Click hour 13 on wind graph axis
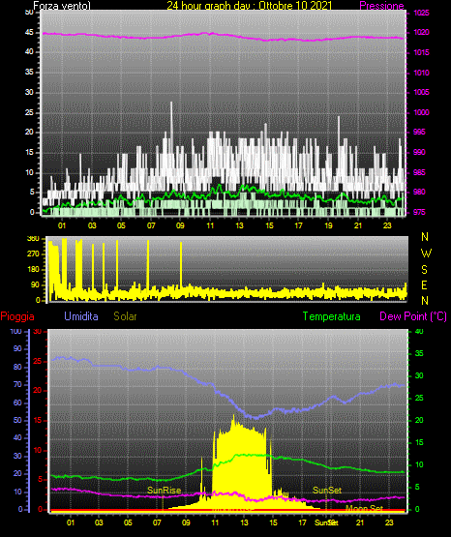This screenshot has width=451, height=537. (239, 225)
